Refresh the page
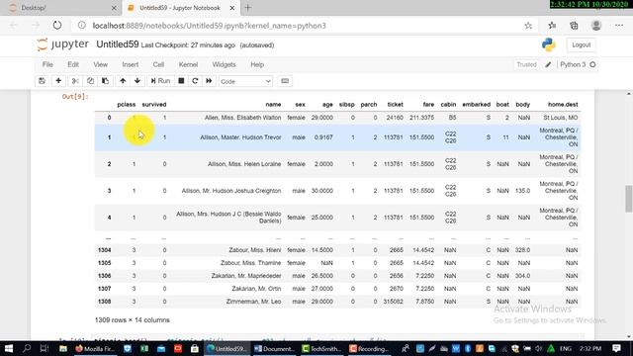633x356 pixels. click(57, 26)
